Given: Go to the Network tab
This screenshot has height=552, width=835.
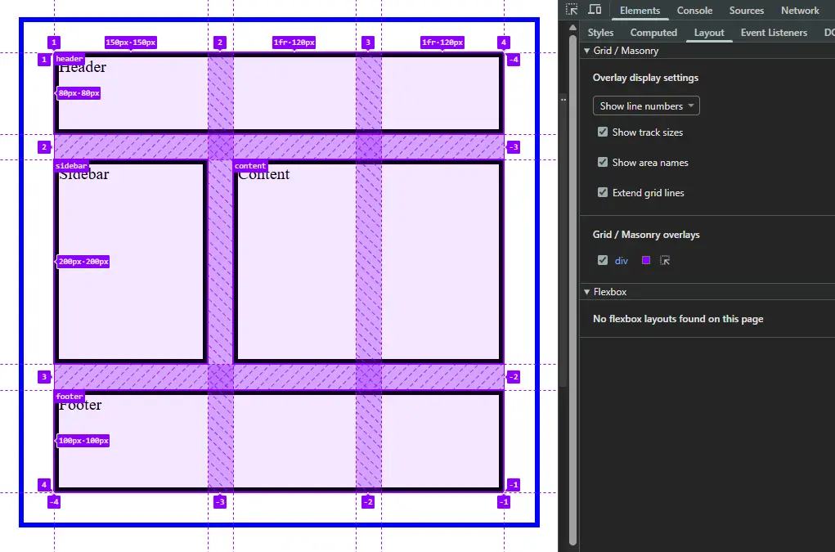Looking at the screenshot, I should pyautogui.click(x=799, y=11).
